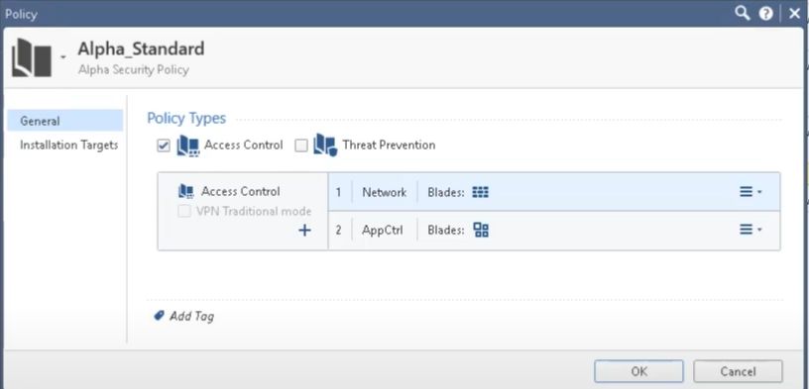The width and height of the screenshot is (809, 389).
Task: Open help via the question mark icon
Action: [766, 14]
